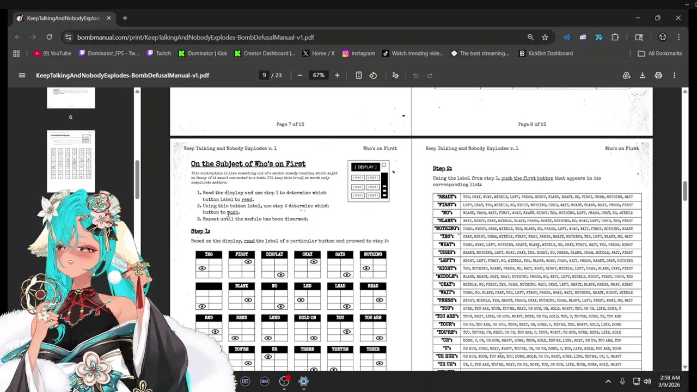Open the blue gear app on the taskbar

[303, 381]
